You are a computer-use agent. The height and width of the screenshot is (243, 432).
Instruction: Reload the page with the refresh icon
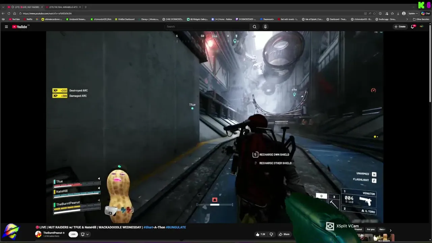[9, 13]
